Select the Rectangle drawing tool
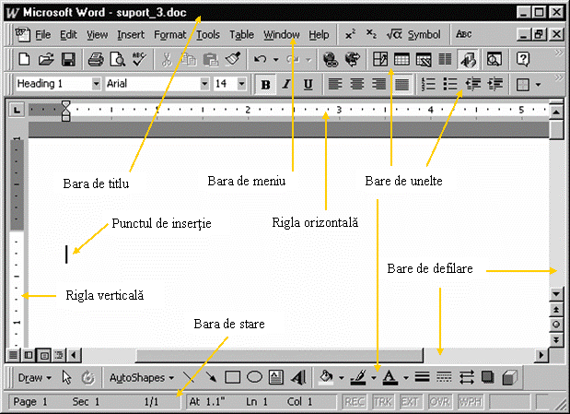Image resolution: width=570 pixels, height=414 pixels. [x=233, y=377]
